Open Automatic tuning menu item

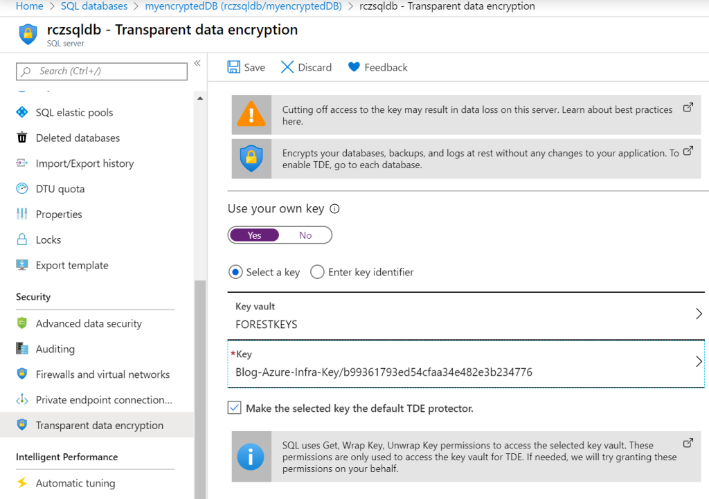click(75, 483)
